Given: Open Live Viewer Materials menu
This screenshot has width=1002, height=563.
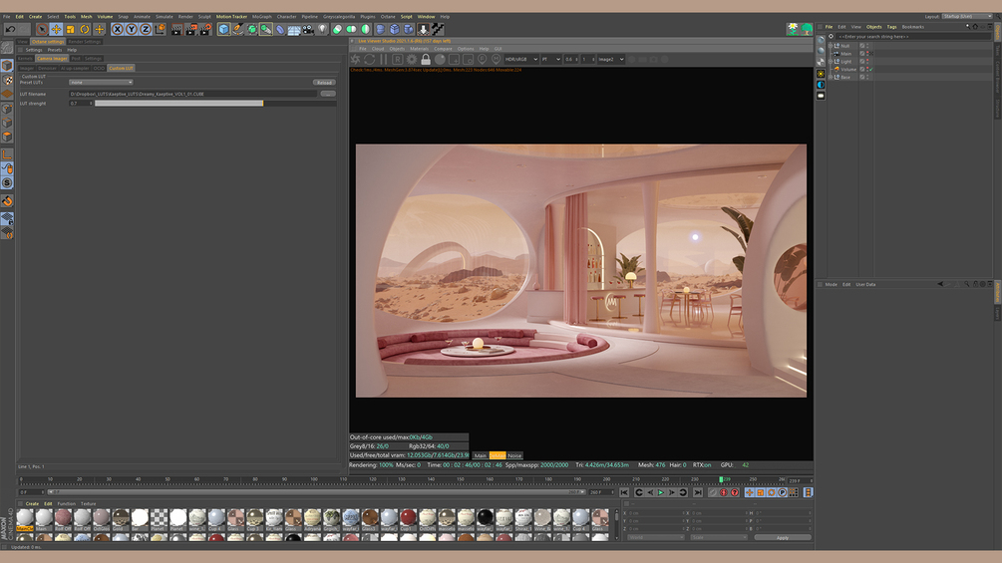Looking at the screenshot, I should tap(419, 49).
